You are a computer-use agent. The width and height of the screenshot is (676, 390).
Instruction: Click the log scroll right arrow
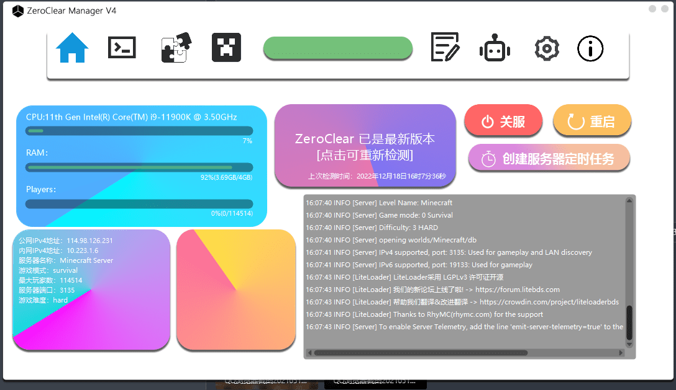coord(621,353)
